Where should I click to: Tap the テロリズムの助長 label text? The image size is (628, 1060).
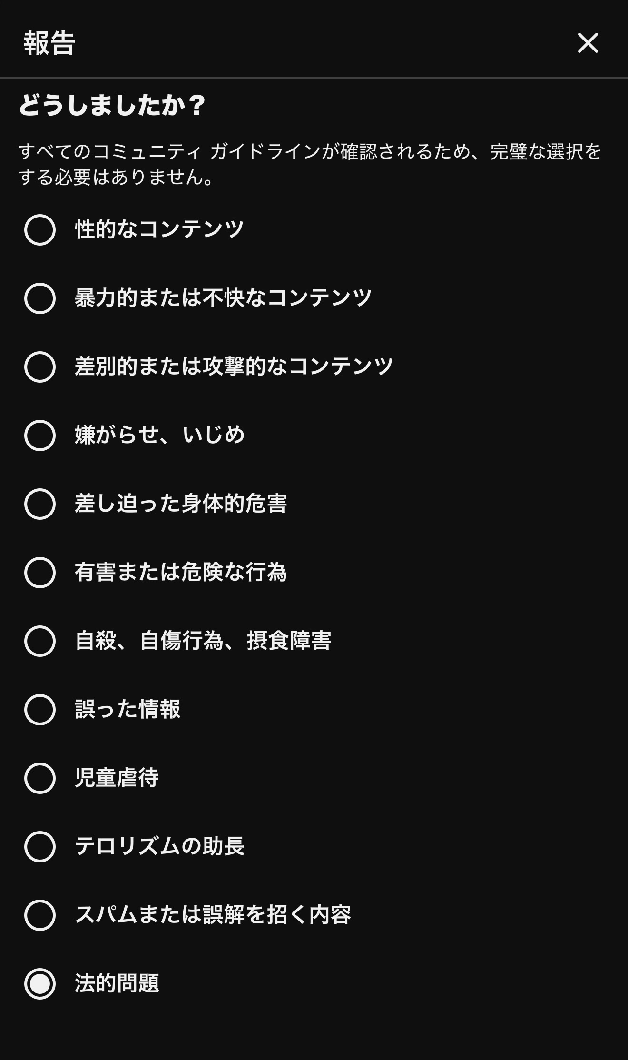pyautogui.click(x=160, y=846)
